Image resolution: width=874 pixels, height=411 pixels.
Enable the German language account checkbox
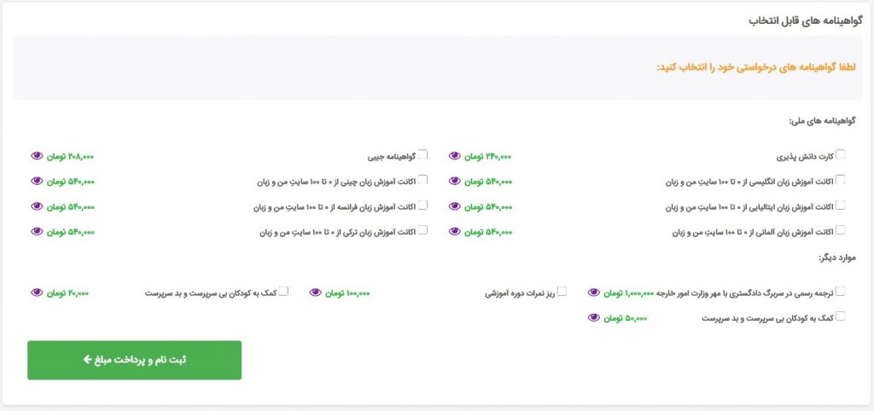(840, 230)
